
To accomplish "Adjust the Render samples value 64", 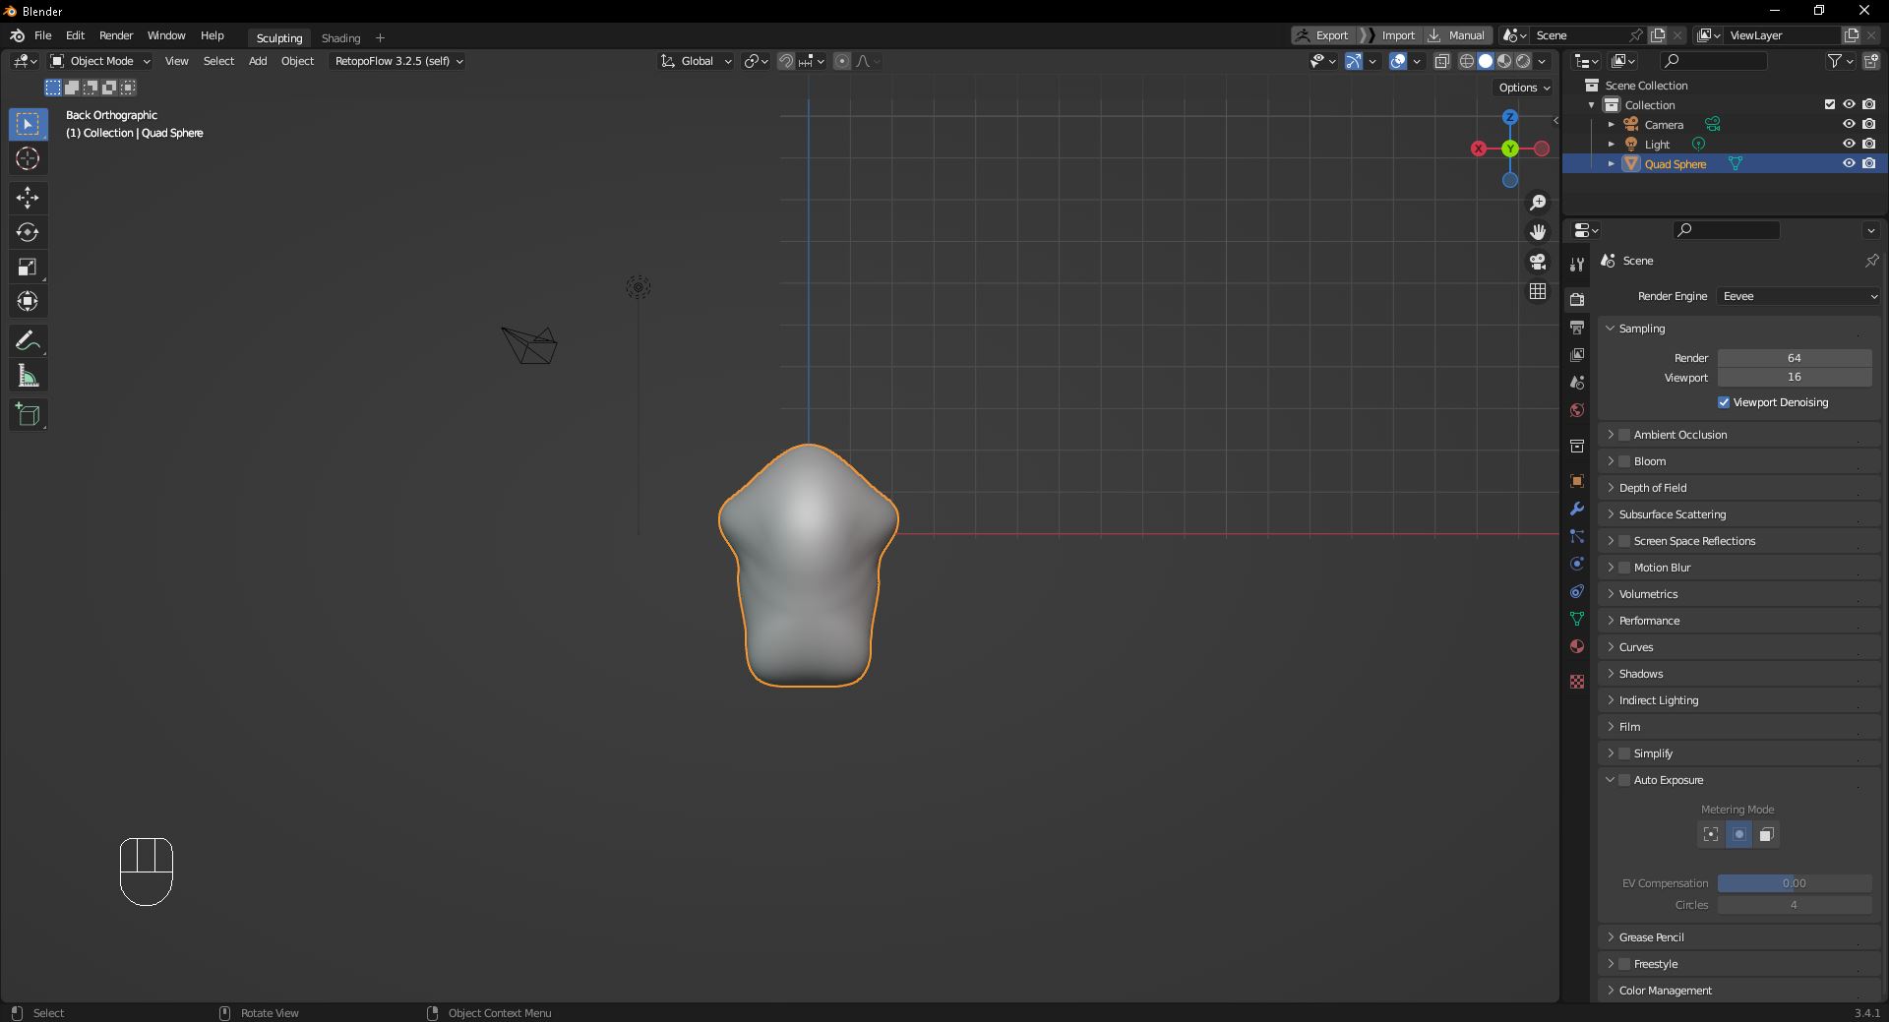I will tap(1795, 358).
